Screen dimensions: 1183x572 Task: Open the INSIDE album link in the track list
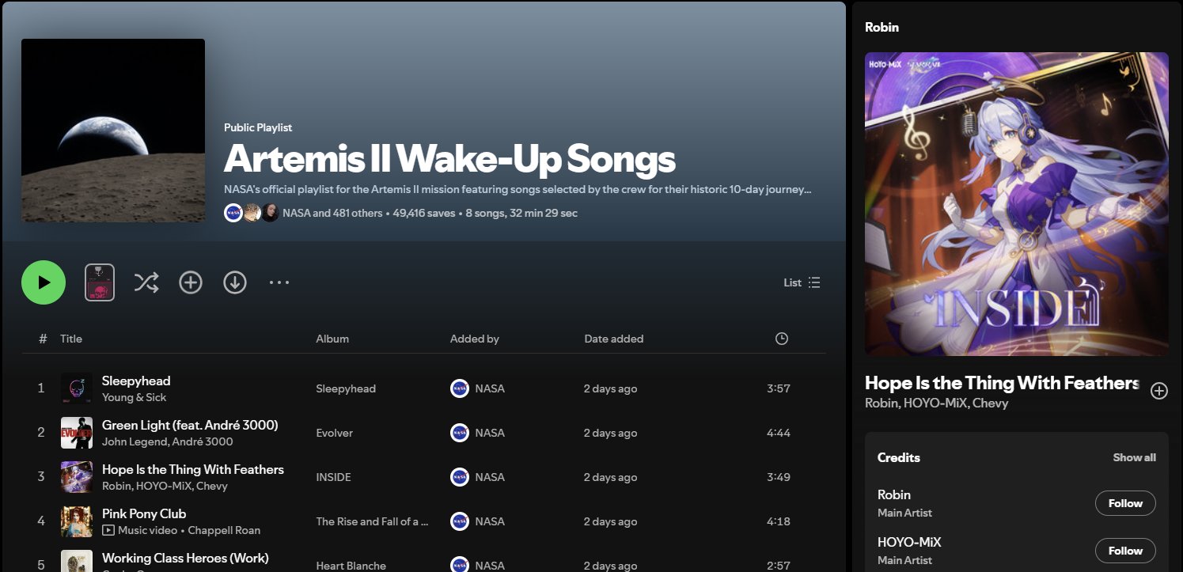click(333, 477)
